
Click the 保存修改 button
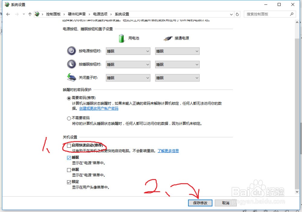click(200, 203)
